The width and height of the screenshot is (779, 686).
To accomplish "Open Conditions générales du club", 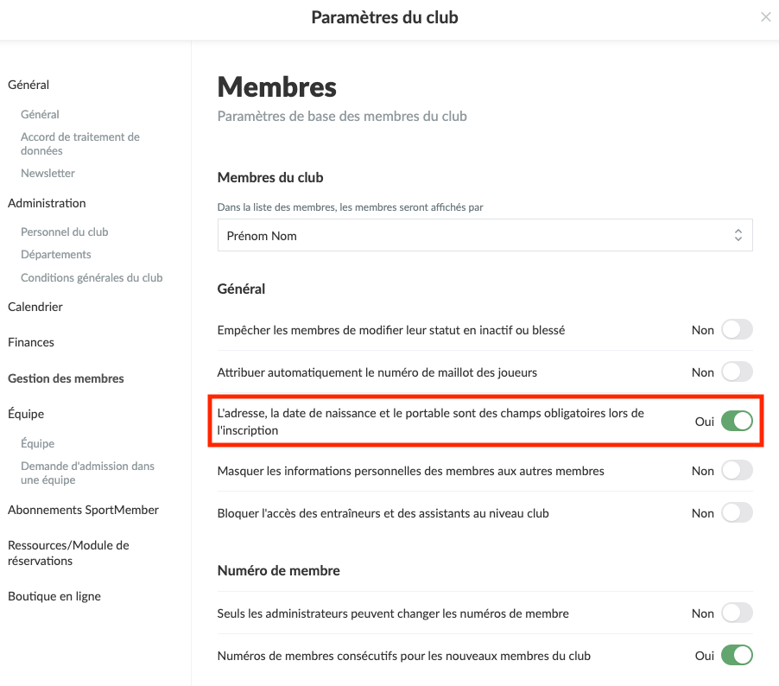I will [92, 277].
